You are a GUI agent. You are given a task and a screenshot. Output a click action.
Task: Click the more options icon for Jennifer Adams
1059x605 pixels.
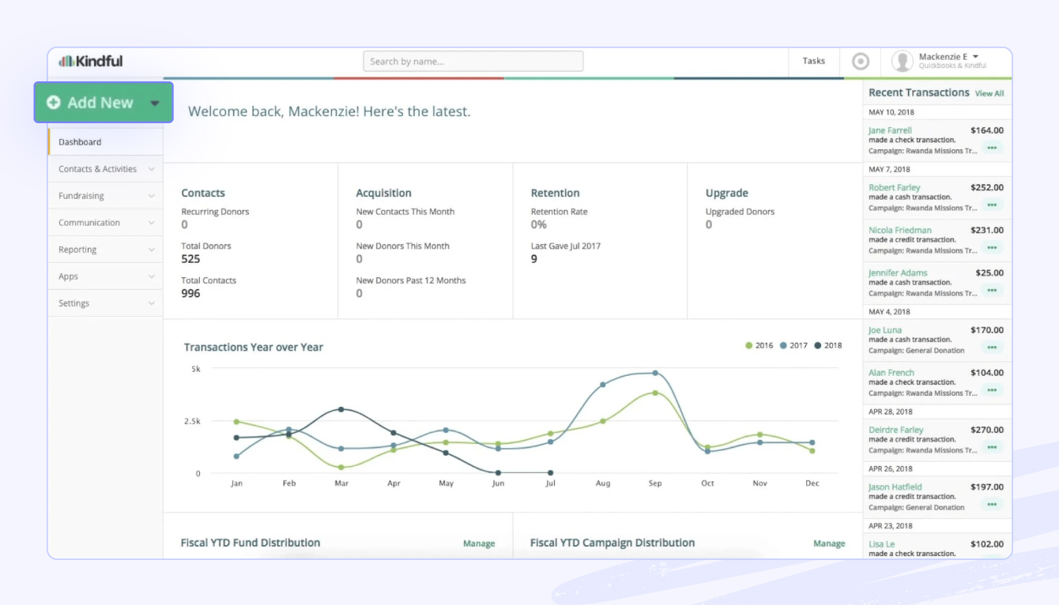click(992, 291)
